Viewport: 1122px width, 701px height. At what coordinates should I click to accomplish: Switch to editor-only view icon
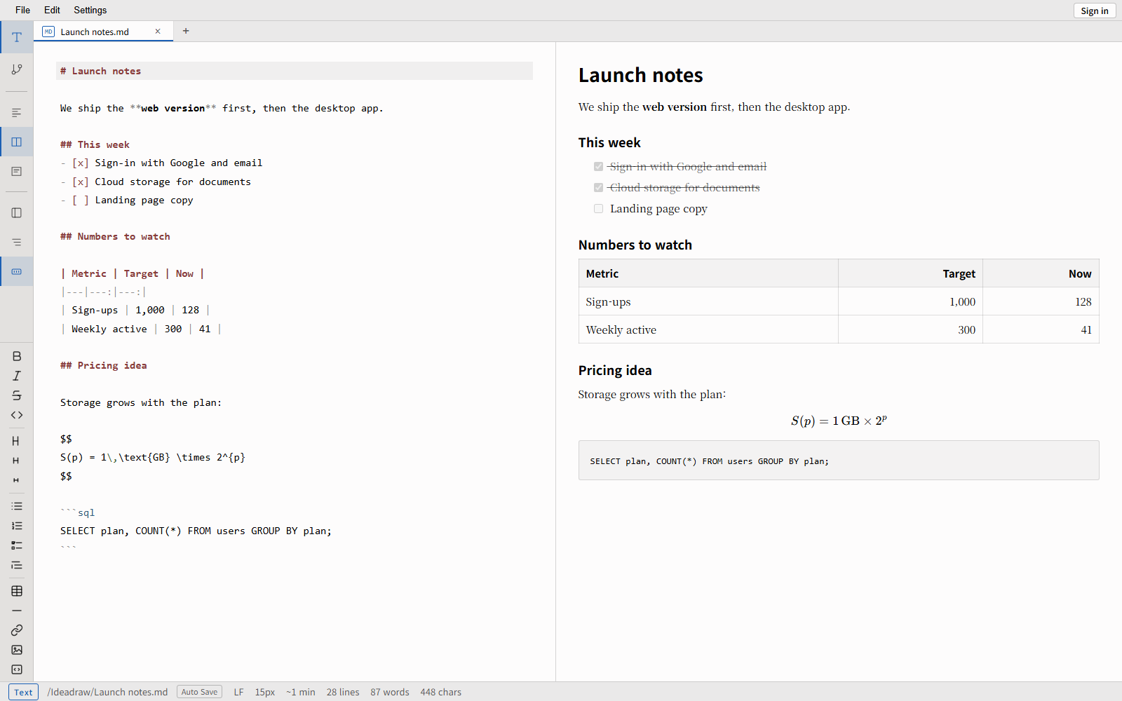click(17, 112)
